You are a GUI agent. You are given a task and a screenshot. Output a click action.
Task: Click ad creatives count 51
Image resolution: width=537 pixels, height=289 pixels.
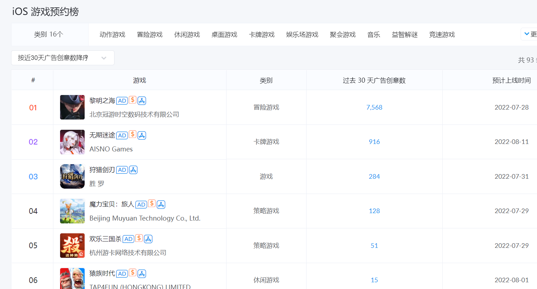374,246
